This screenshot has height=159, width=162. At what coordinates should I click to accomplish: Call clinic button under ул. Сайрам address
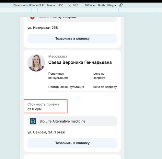(x=72, y=143)
